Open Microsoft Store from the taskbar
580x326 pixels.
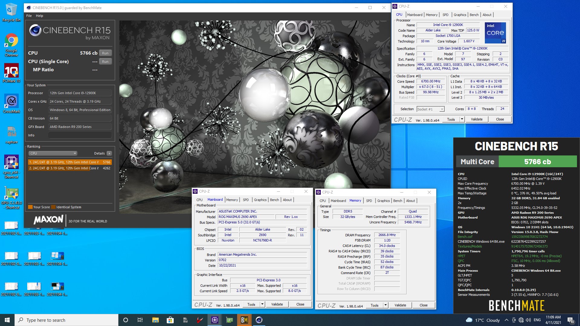click(170, 320)
